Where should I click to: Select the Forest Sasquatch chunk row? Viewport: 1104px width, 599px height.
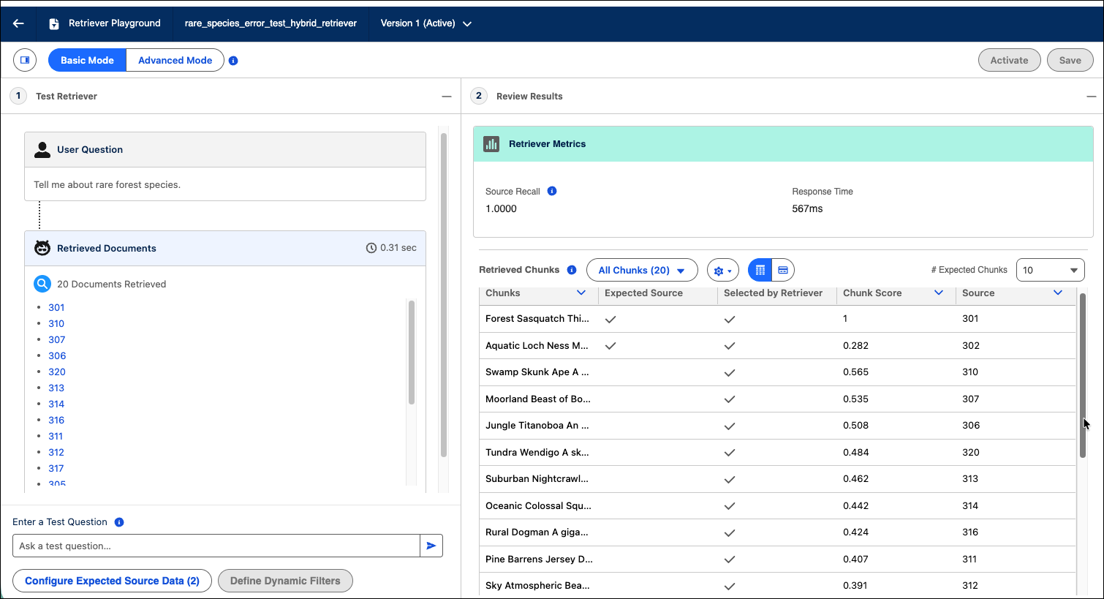pyautogui.click(x=777, y=319)
